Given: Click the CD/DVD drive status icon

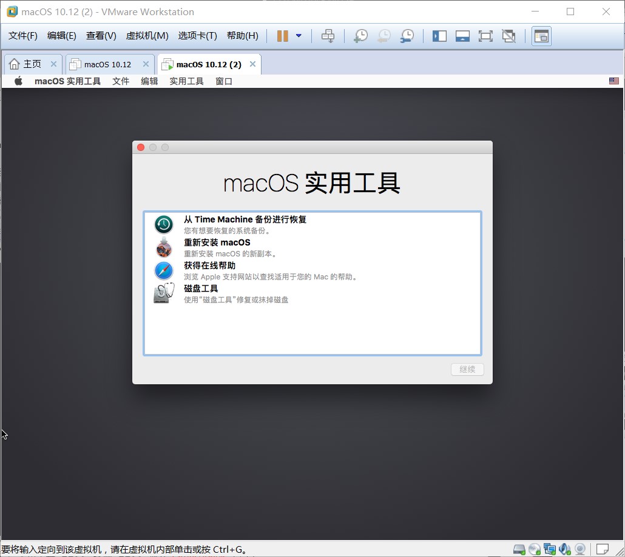Looking at the screenshot, I should click(534, 550).
